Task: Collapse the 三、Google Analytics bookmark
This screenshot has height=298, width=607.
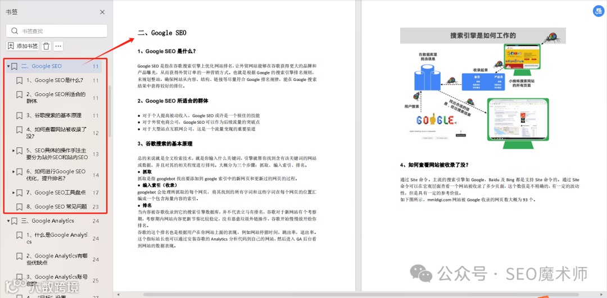Action: tap(8, 221)
